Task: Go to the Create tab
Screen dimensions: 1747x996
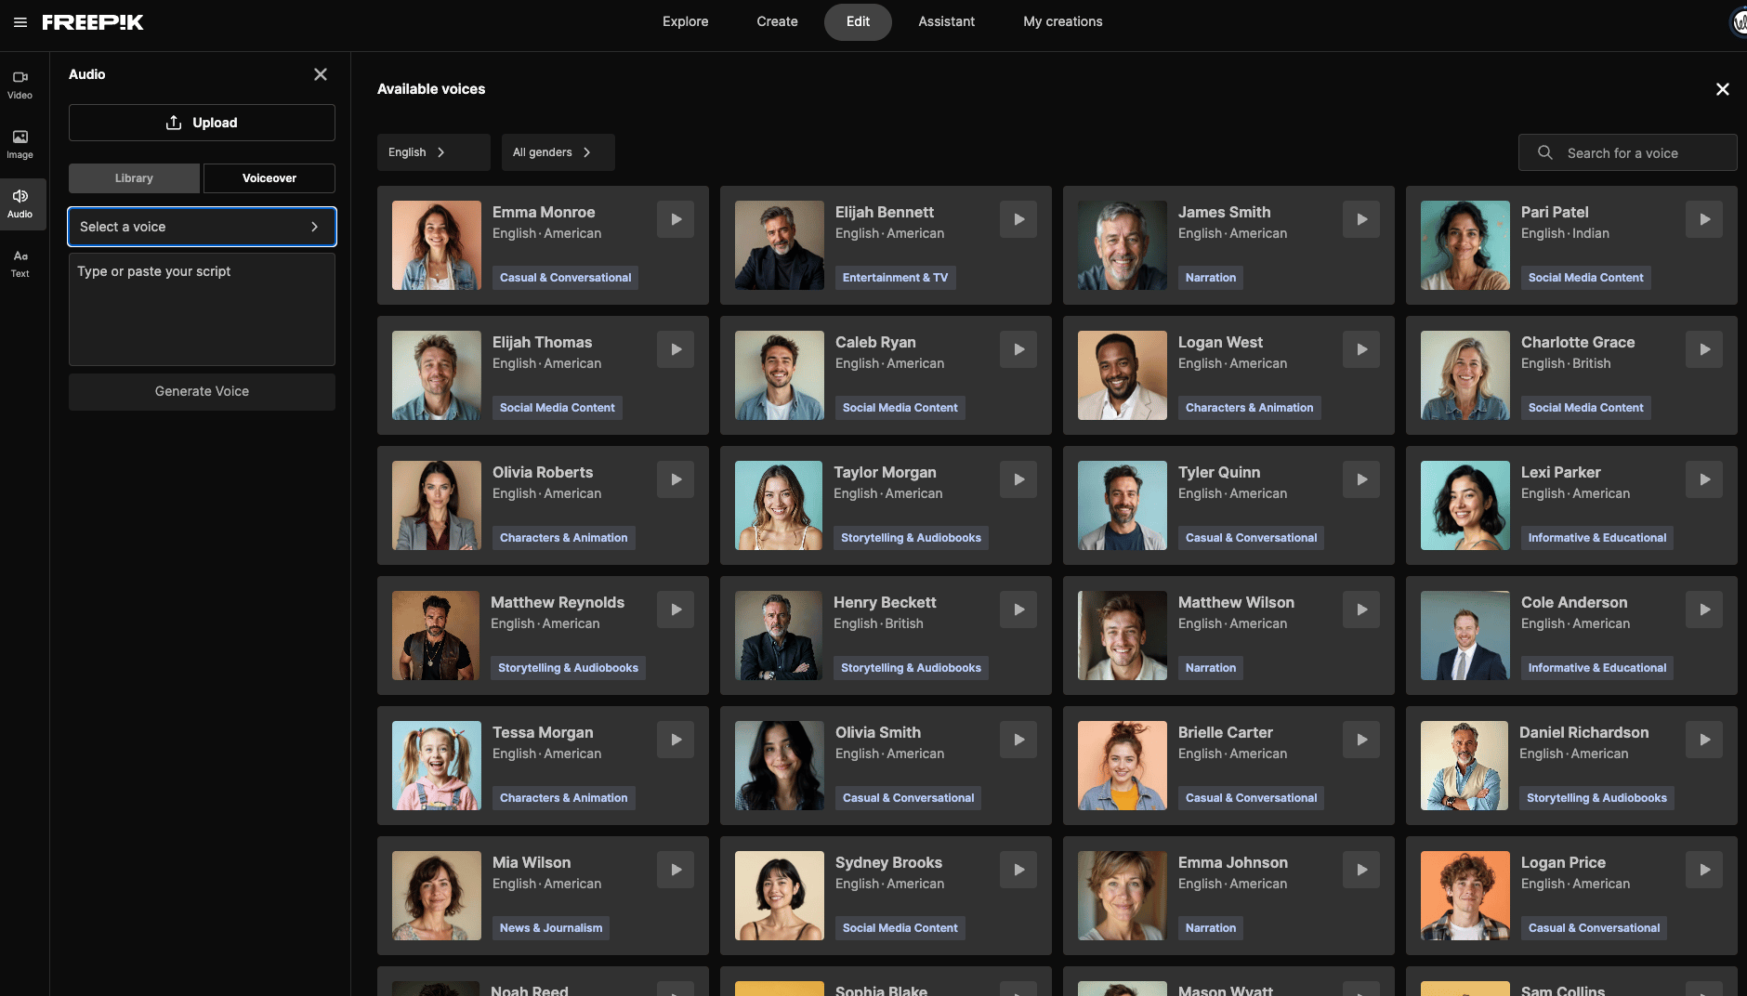Action: coord(777,22)
